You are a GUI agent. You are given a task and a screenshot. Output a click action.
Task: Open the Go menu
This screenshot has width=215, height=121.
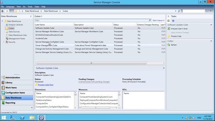pos(24,7)
